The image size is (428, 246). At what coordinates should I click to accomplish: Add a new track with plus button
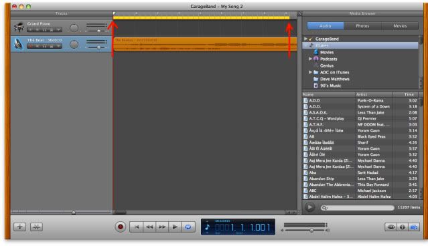(x=20, y=227)
